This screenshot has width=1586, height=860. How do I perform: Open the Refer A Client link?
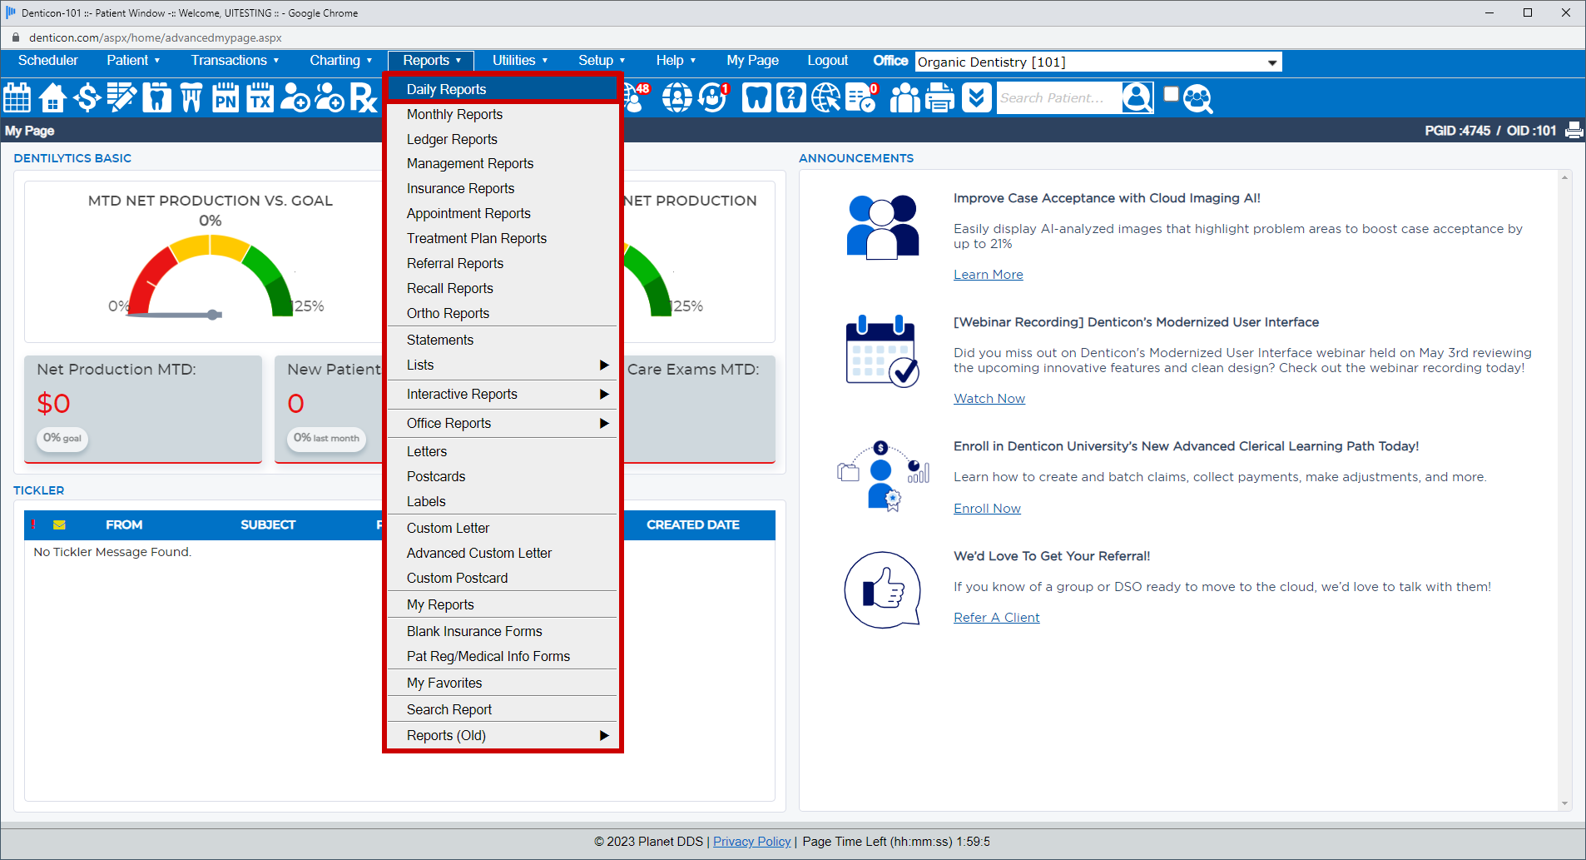(996, 618)
